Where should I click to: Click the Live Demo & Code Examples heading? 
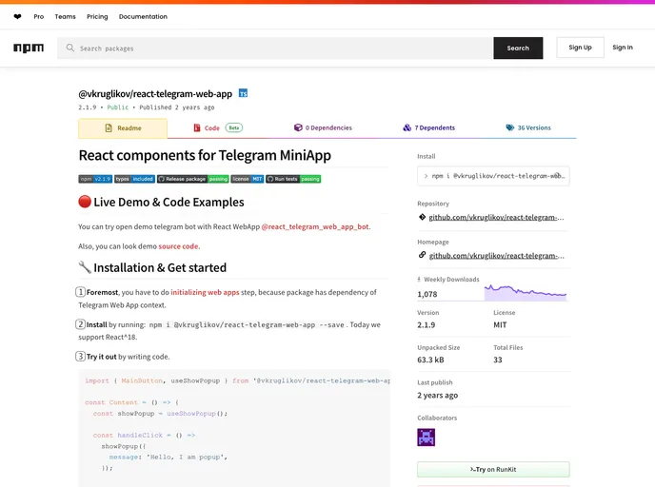(161, 202)
